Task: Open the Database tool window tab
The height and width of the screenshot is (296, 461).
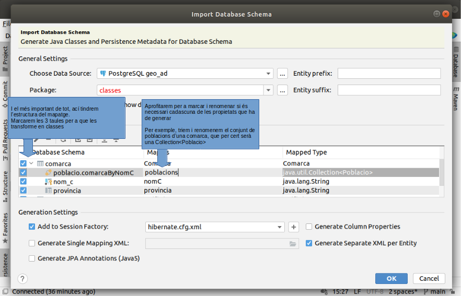Action: [x=456, y=62]
